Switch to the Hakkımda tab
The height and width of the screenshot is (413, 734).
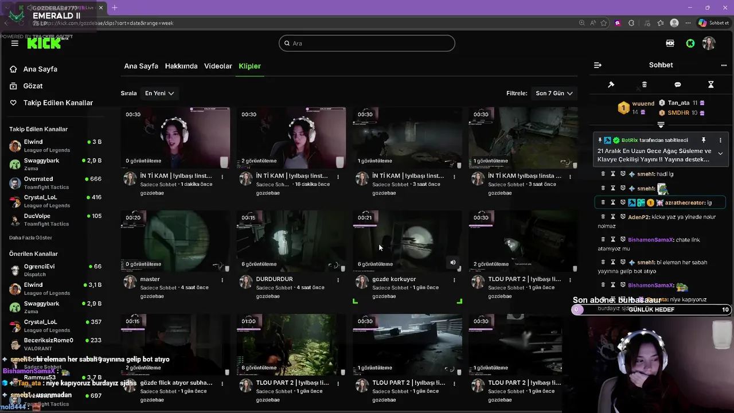pos(181,66)
